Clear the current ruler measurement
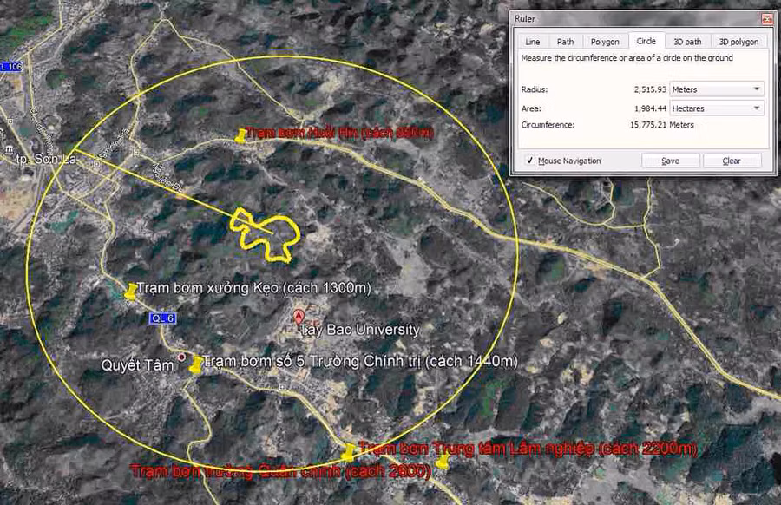The width and height of the screenshot is (781, 505). (x=732, y=161)
